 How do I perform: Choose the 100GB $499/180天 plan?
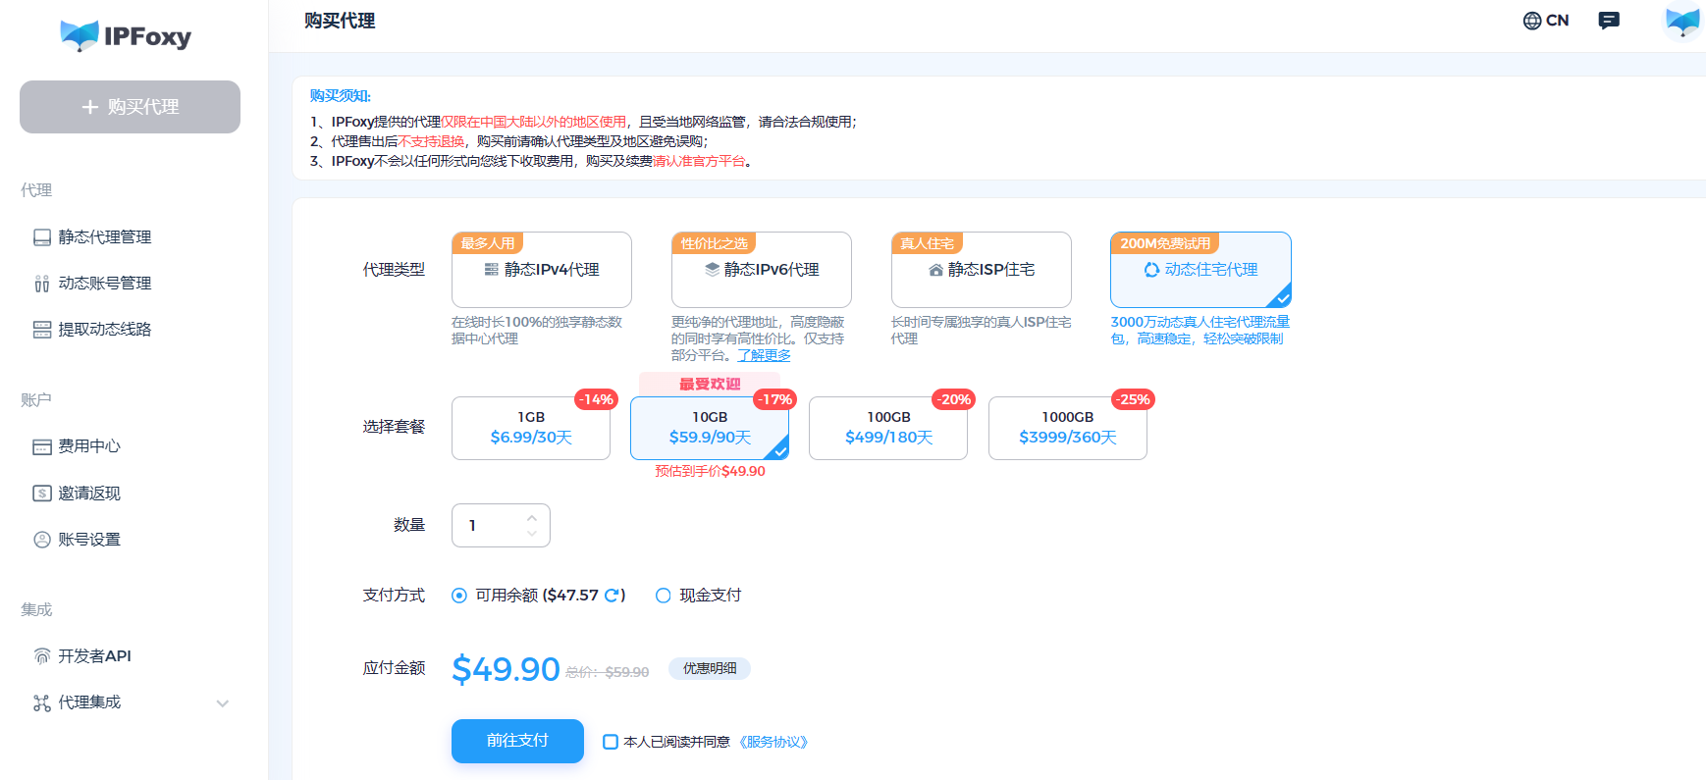point(888,428)
